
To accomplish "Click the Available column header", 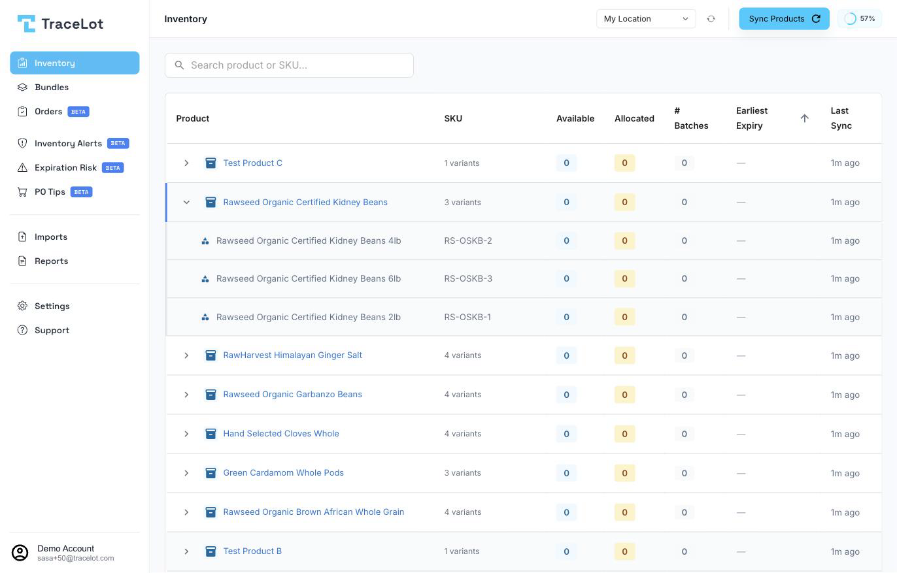I will (575, 118).
